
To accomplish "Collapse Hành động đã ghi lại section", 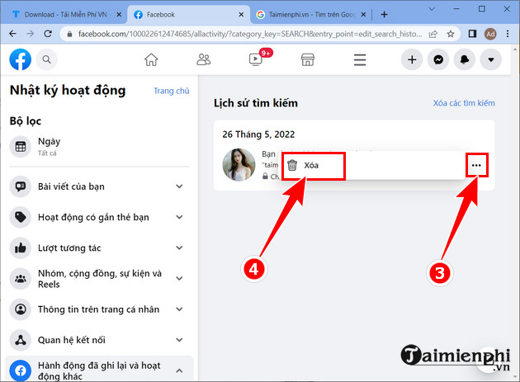I will (179, 370).
